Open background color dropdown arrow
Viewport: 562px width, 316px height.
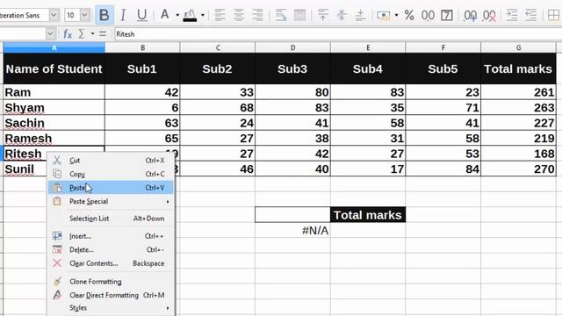tap(203, 15)
